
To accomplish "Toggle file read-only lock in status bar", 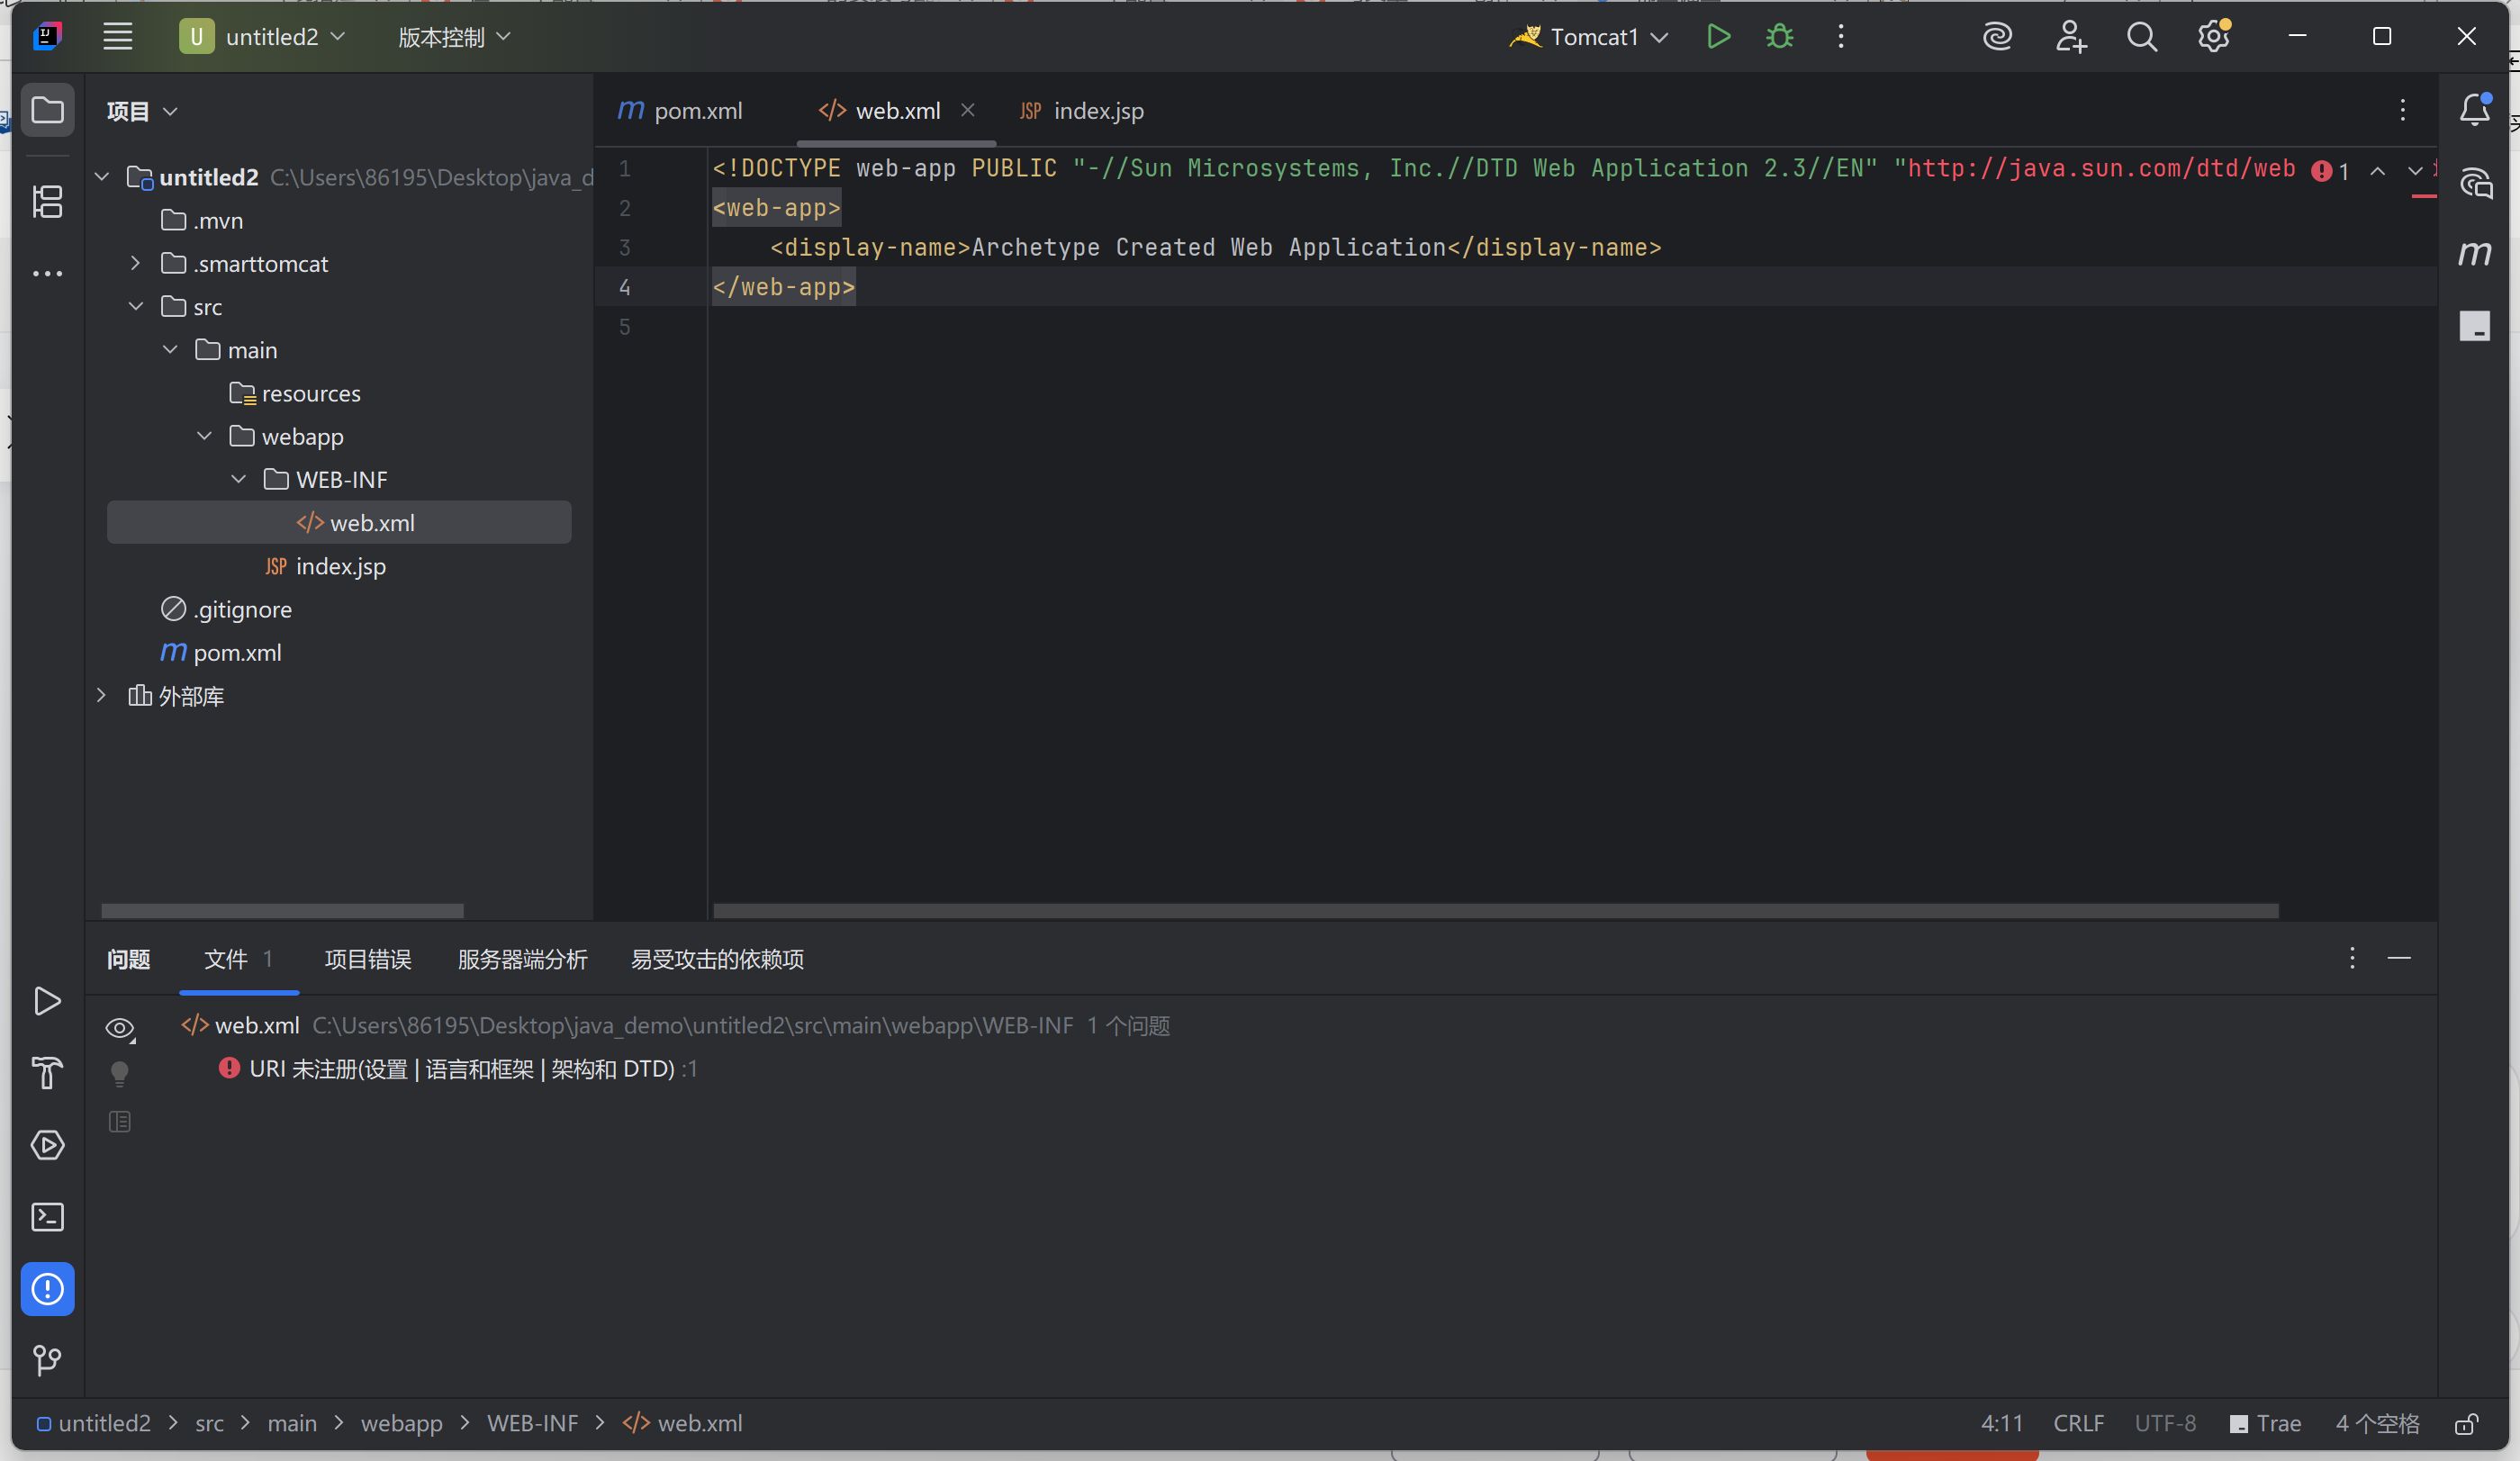I will (x=2467, y=1423).
